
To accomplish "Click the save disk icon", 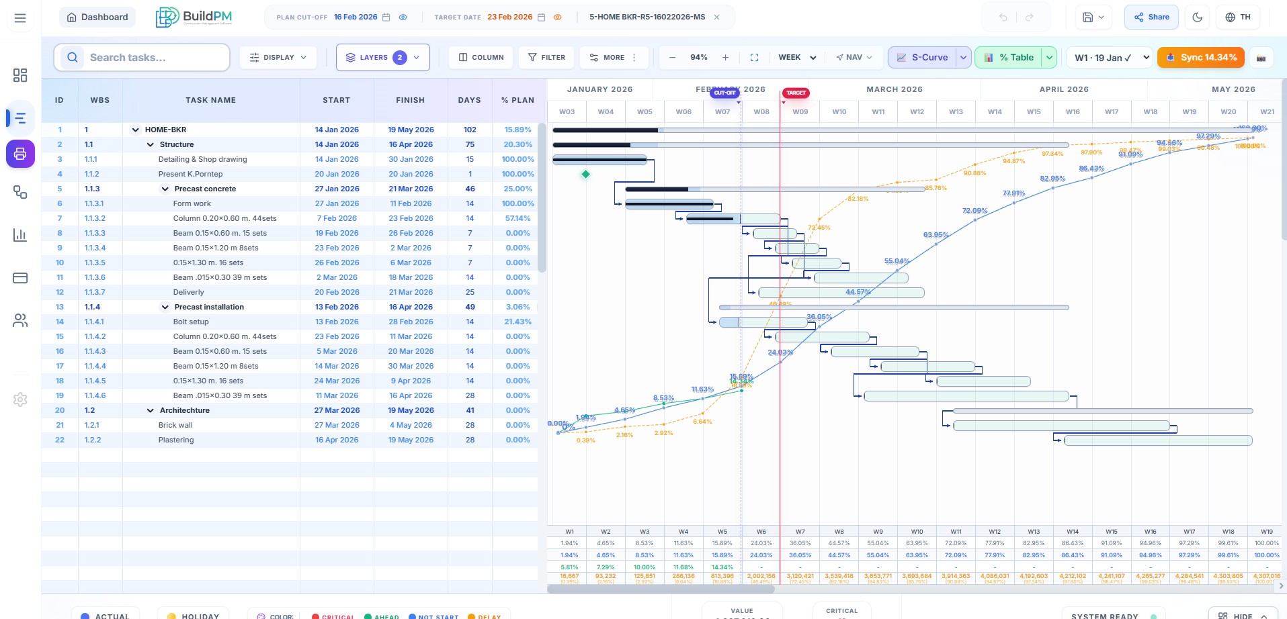I will click(x=1088, y=17).
